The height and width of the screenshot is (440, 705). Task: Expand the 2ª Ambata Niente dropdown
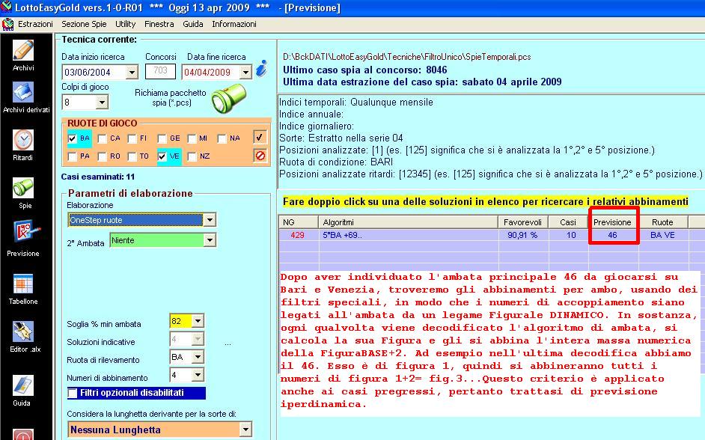coord(210,240)
